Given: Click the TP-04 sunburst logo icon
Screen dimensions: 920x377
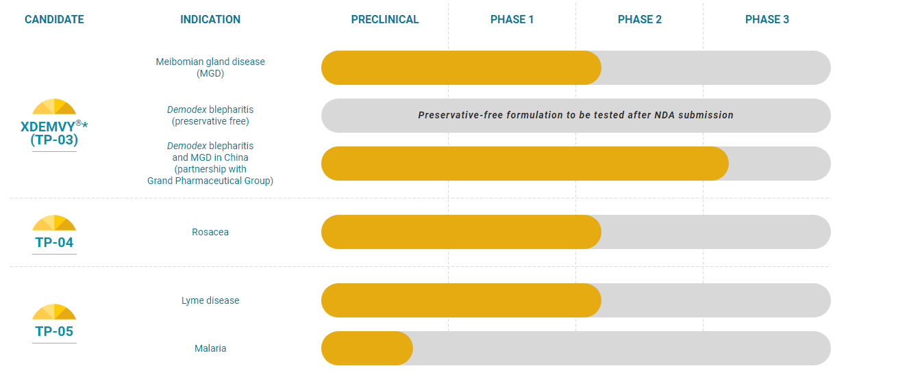Looking at the screenshot, I should click(x=54, y=223).
